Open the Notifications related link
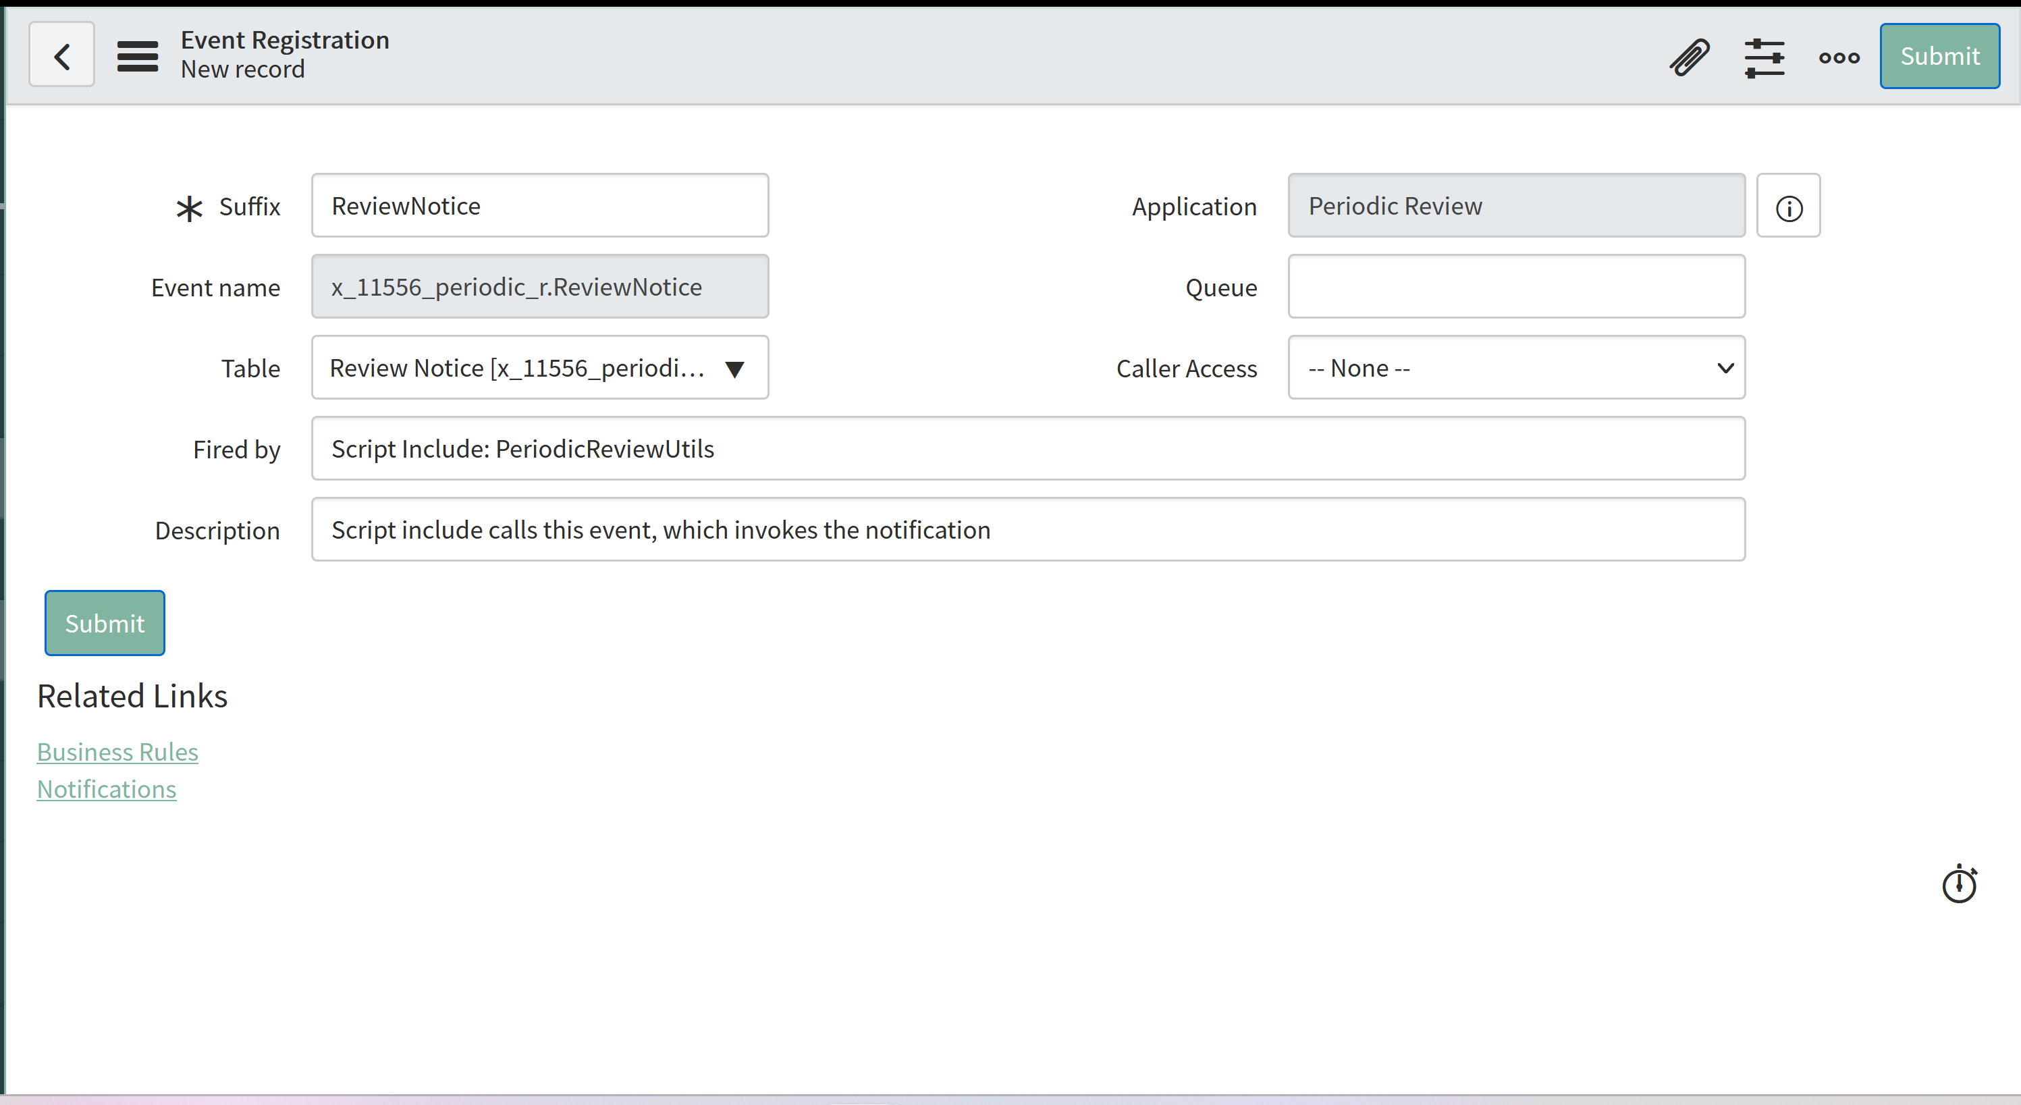Screen dimensions: 2021x1105 [107, 788]
